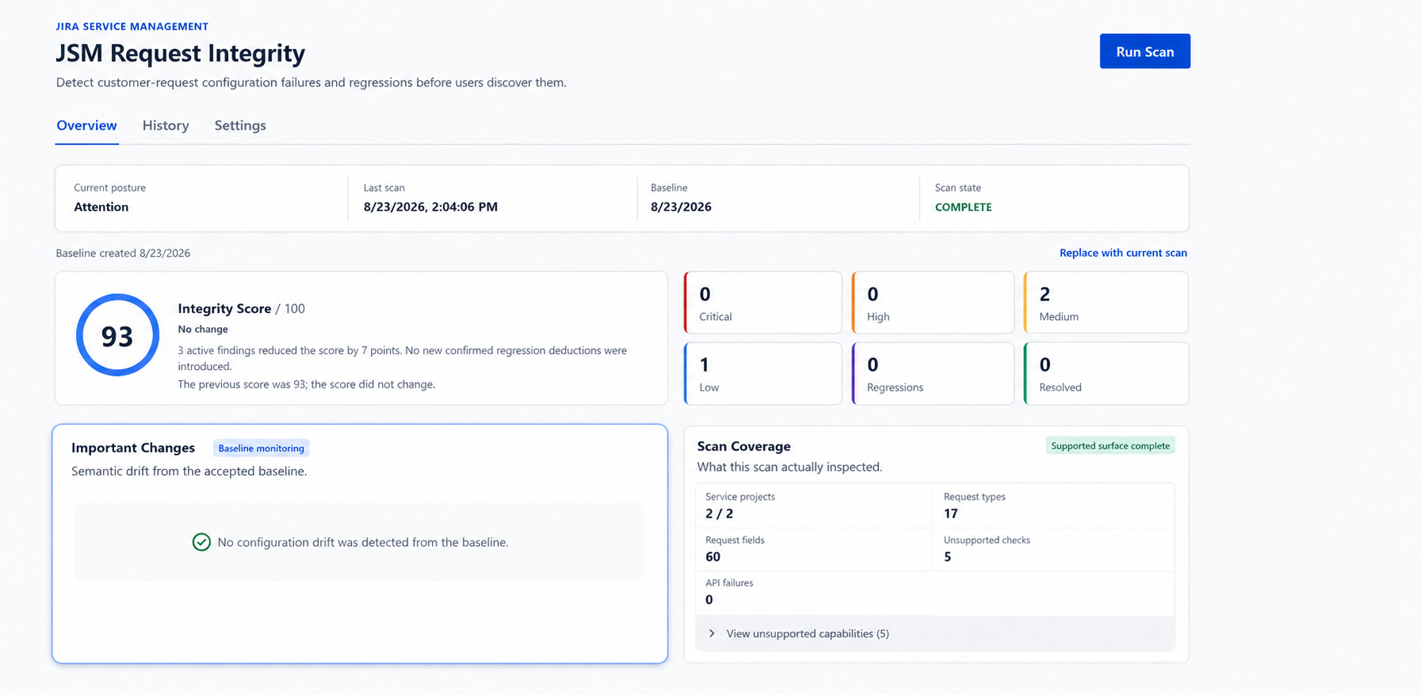Click the Scan Coverage heading
The width and height of the screenshot is (1421, 695).
coord(743,446)
